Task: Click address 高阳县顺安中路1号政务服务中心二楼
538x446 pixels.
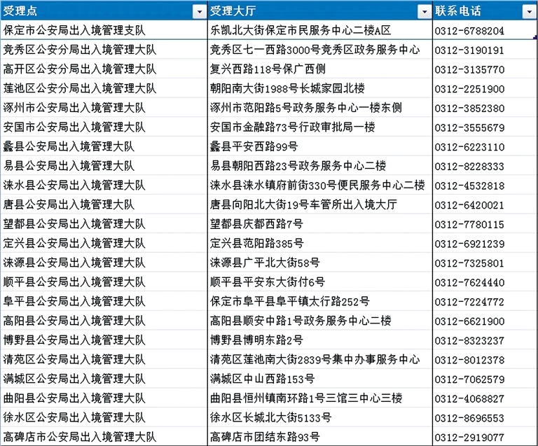Action: point(301,321)
